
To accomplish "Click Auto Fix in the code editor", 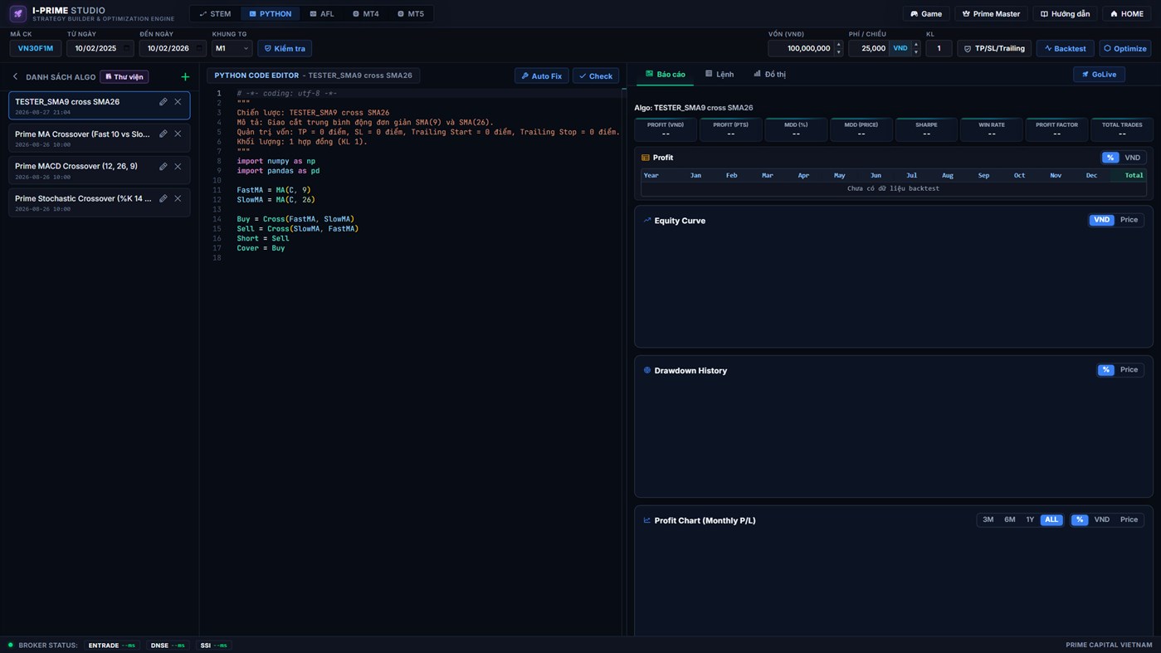I will [x=541, y=76].
